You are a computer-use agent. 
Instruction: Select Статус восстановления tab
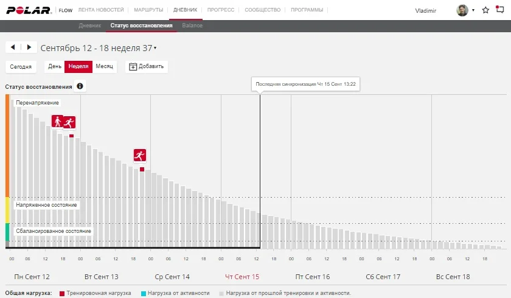pyautogui.click(x=141, y=26)
